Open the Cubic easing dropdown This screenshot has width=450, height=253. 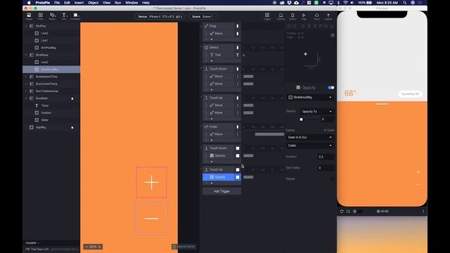pos(310,145)
